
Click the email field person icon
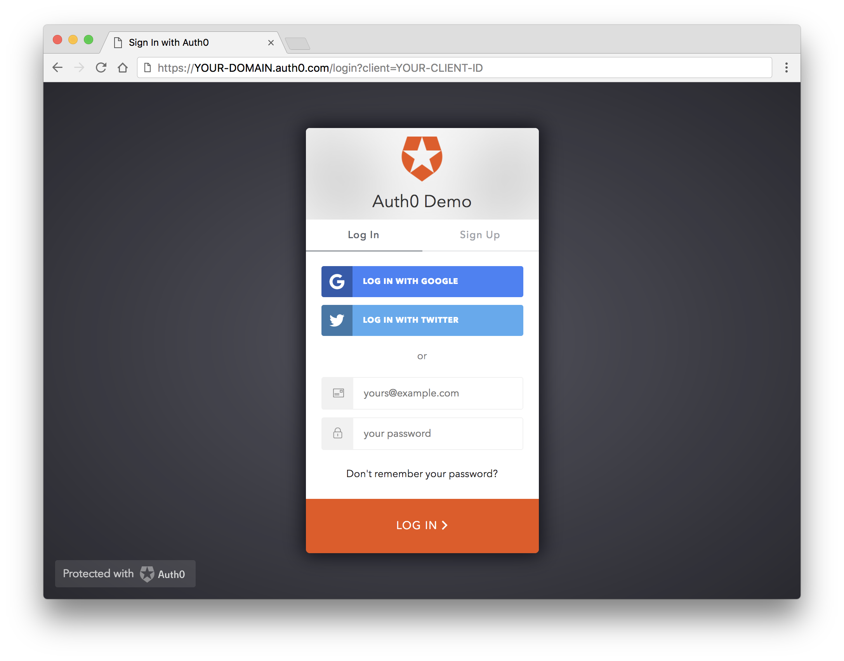[339, 393]
